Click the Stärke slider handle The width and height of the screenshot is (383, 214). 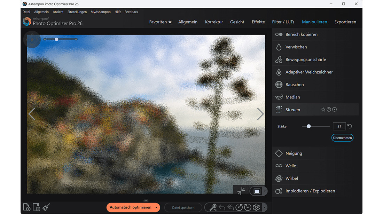point(308,126)
